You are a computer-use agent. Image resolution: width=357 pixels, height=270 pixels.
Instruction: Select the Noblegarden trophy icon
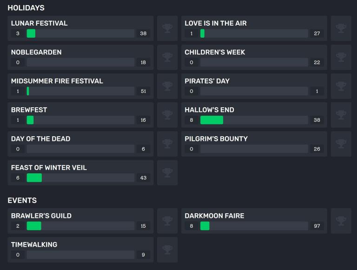pyautogui.click(x=167, y=57)
